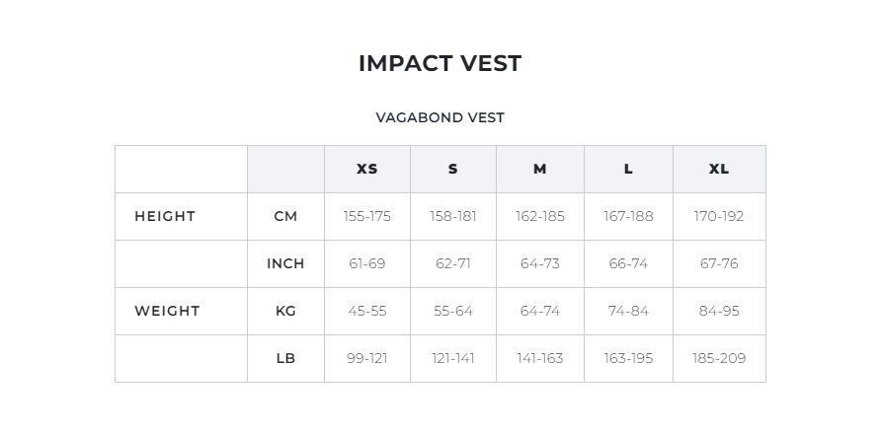
Task: Click the WEIGHT row label
Action: coord(167,311)
